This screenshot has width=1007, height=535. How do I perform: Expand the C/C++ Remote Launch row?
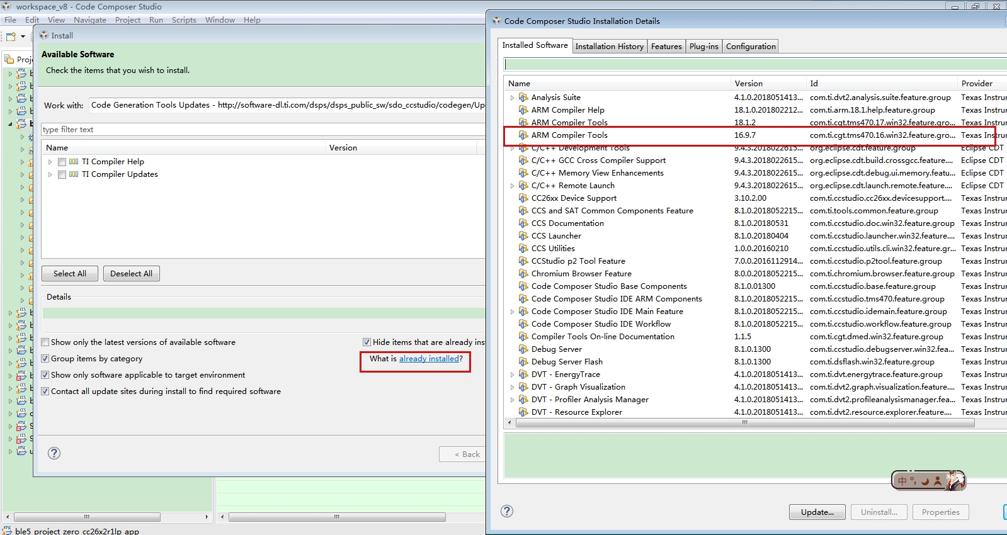tap(512, 186)
